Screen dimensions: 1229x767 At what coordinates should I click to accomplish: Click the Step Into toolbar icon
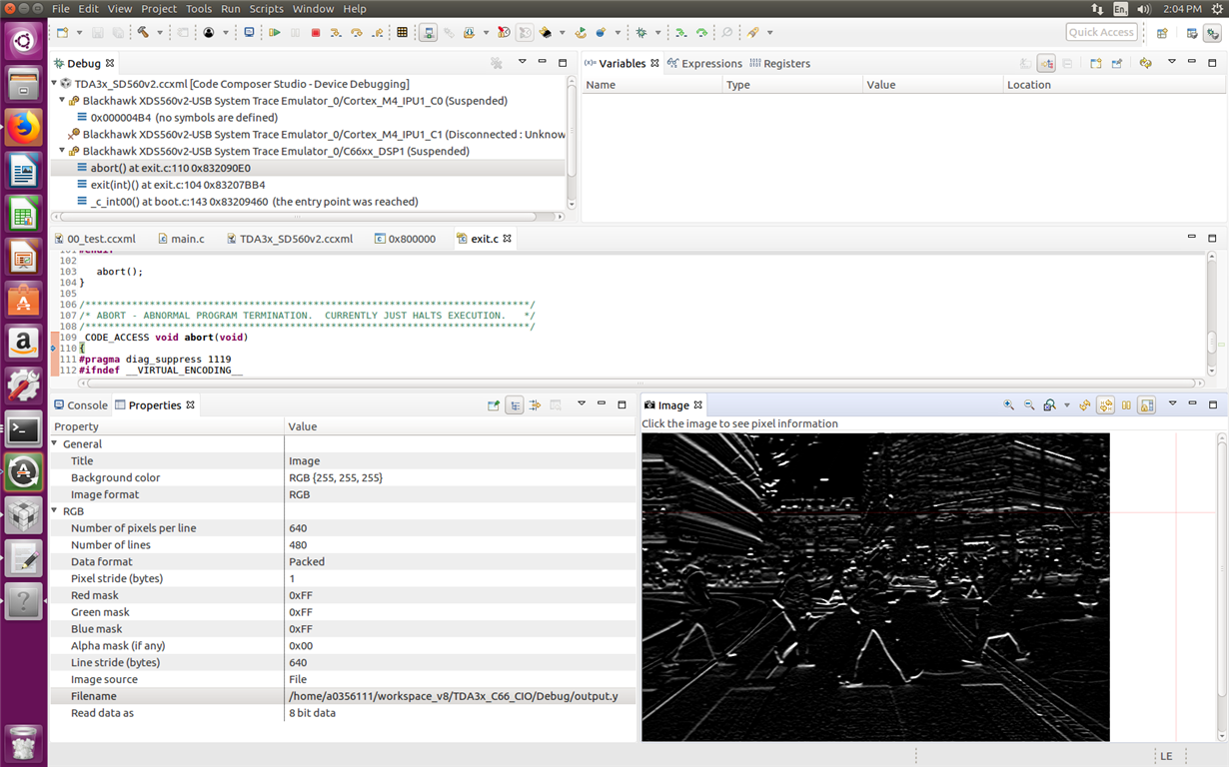pos(336,33)
